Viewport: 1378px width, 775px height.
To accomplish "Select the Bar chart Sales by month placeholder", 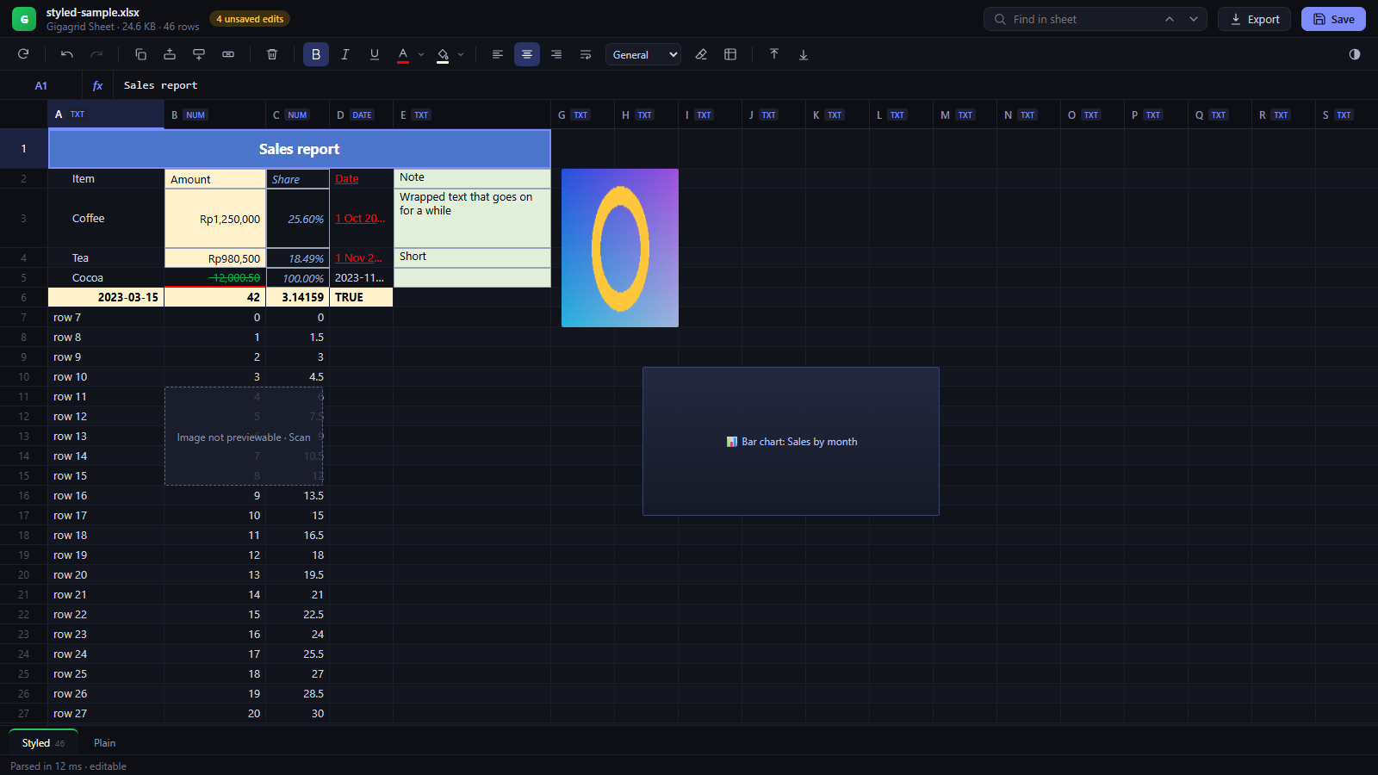I will point(791,442).
